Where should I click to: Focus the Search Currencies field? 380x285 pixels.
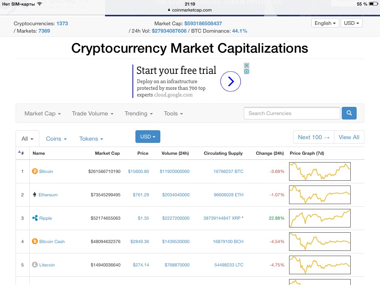[292, 113]
